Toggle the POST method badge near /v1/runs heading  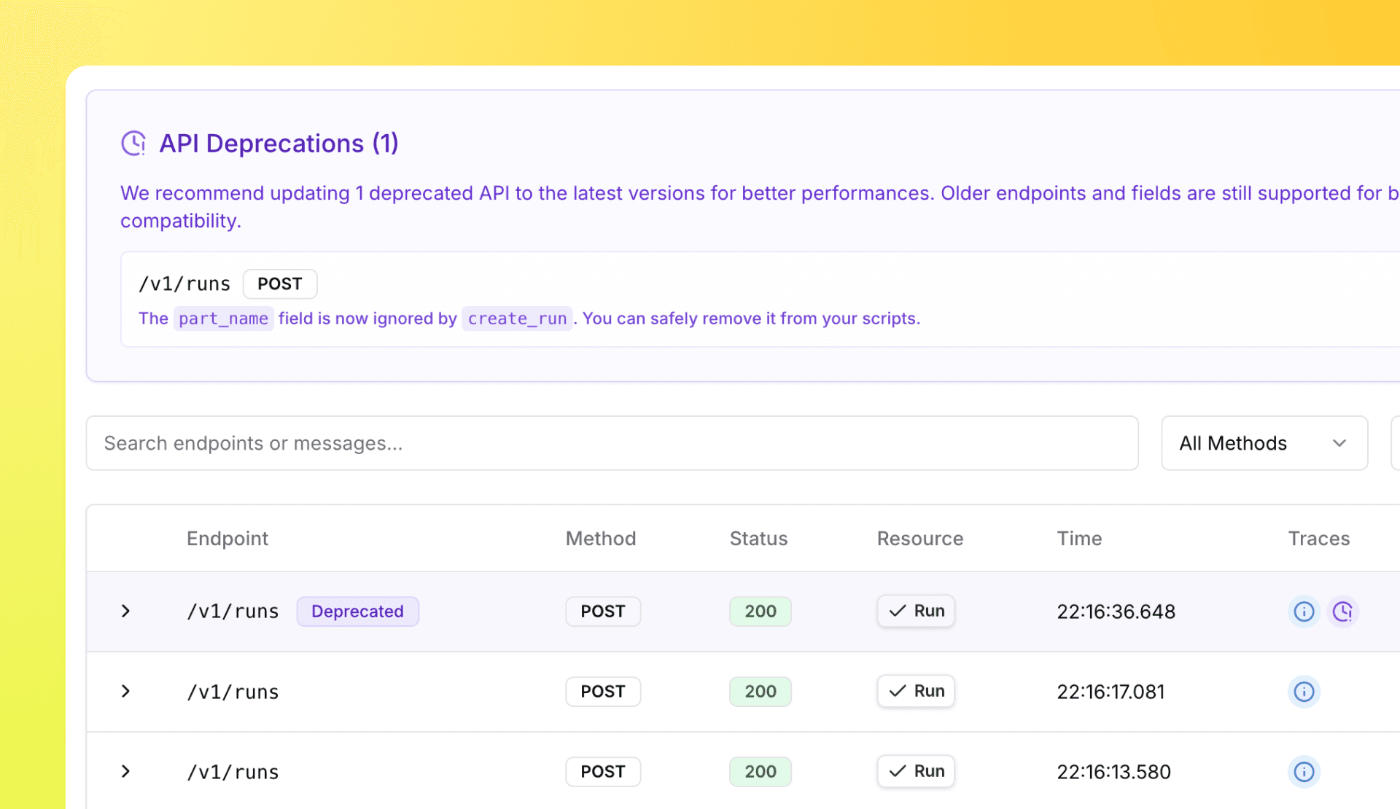[x=280, y=284]
